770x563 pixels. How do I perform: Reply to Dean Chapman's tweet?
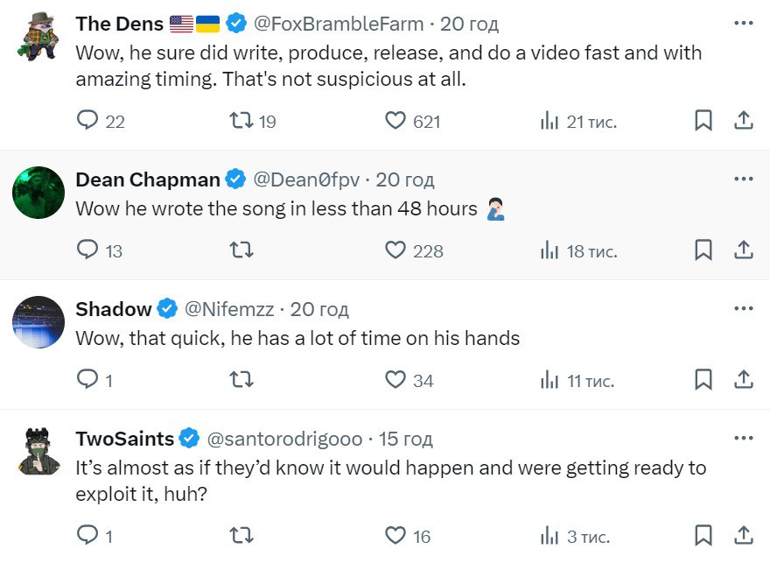pyautogui.click(x=88, y=250)
